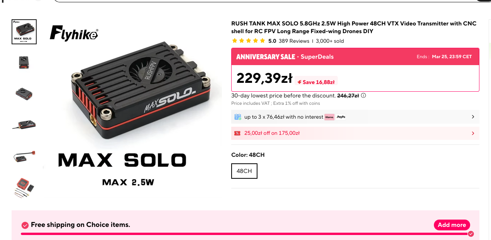Expand the 25,00zł off coupon row
491x240 pixels.
(x=473, y=133)
